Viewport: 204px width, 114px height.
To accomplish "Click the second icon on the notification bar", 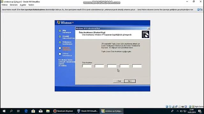I will (201, 9).
